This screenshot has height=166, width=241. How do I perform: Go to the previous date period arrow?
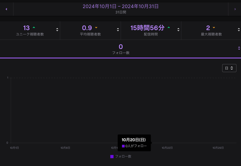click(x=6, y=9)
